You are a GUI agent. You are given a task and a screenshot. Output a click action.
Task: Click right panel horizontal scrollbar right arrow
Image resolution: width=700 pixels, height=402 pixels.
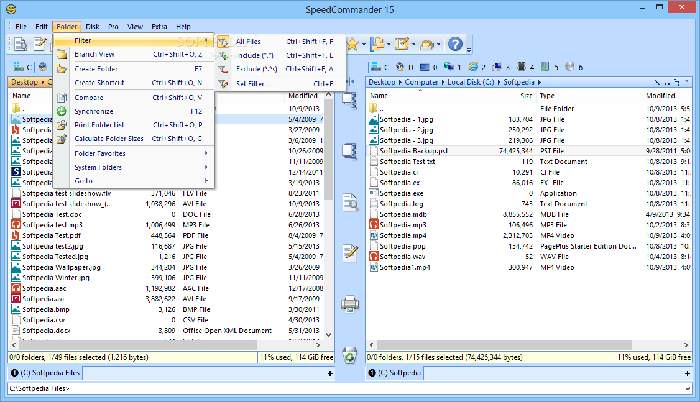tap(686, 345)
